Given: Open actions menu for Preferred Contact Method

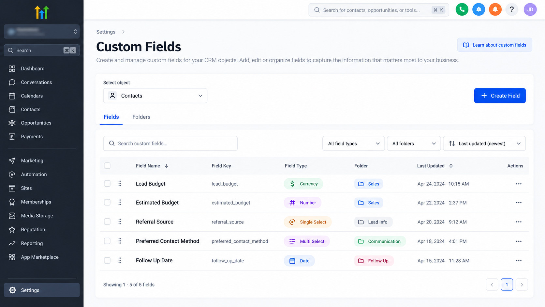Looking at the screenshot, I should [519, 241].
